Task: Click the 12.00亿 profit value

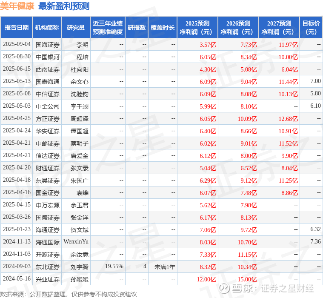Action: 207,280
